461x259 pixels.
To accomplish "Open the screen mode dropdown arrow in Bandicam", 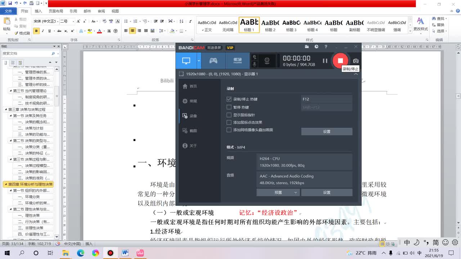I will 199,60.
